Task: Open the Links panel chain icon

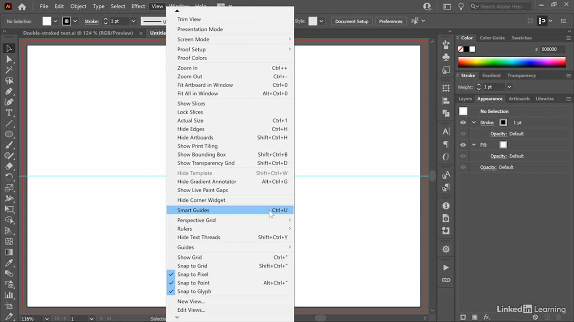Action: [x=446, y=280]
